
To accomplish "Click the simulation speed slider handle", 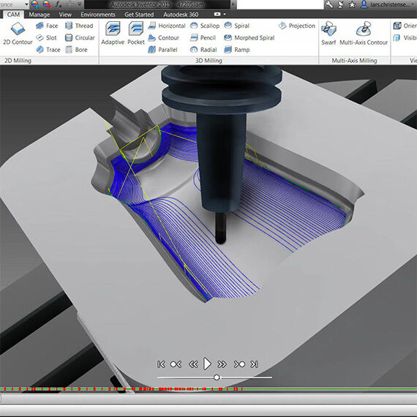I will tap(217, 377).
